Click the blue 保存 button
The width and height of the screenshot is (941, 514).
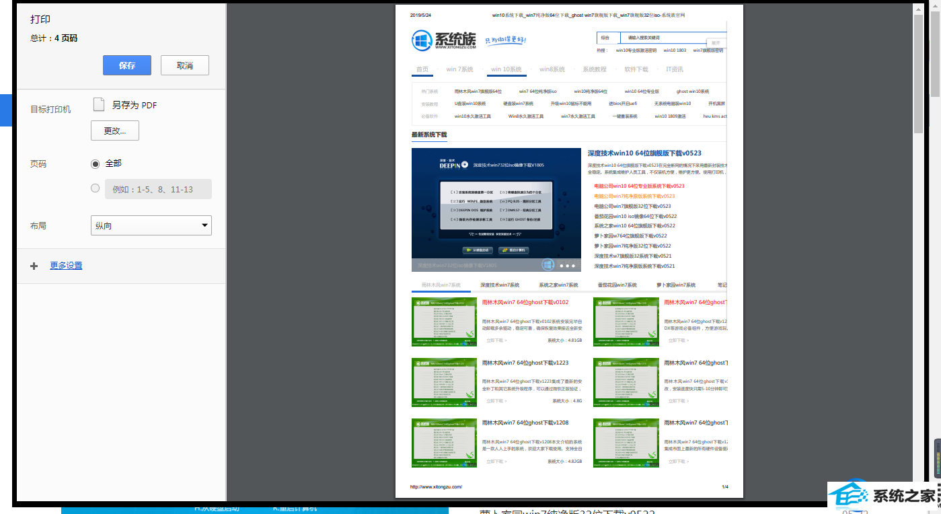click(127, 65)
